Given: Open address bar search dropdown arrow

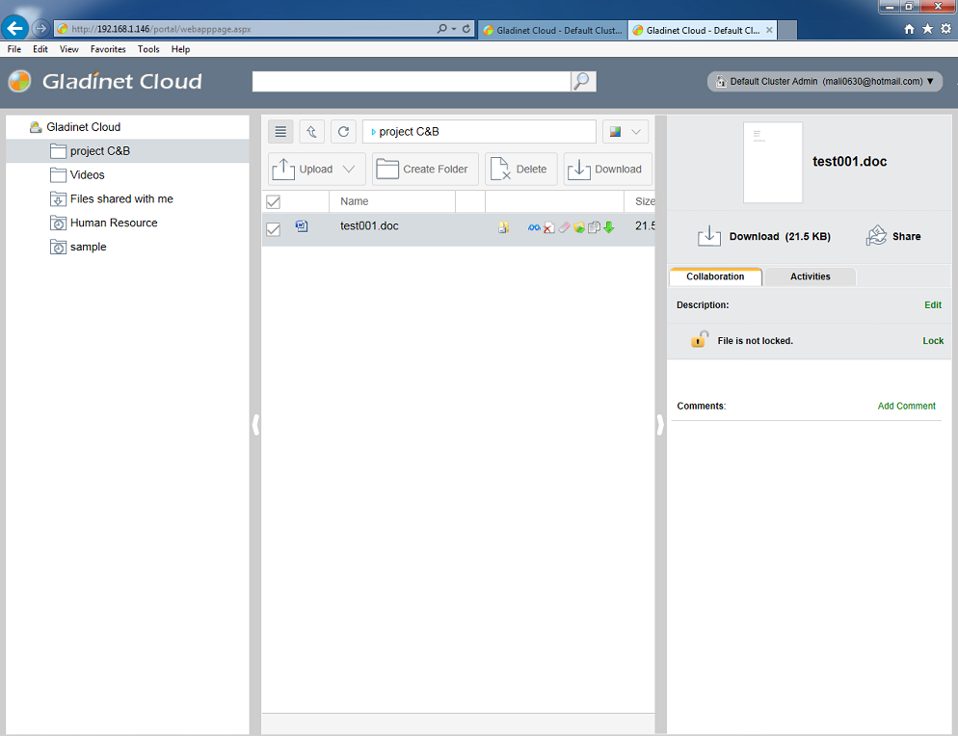Looking at the screenshot, I should [454, 29].
